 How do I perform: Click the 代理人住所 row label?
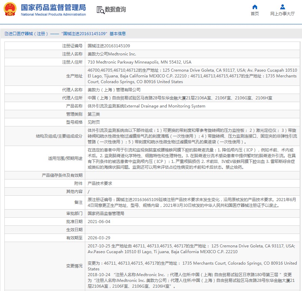(72, 98)
